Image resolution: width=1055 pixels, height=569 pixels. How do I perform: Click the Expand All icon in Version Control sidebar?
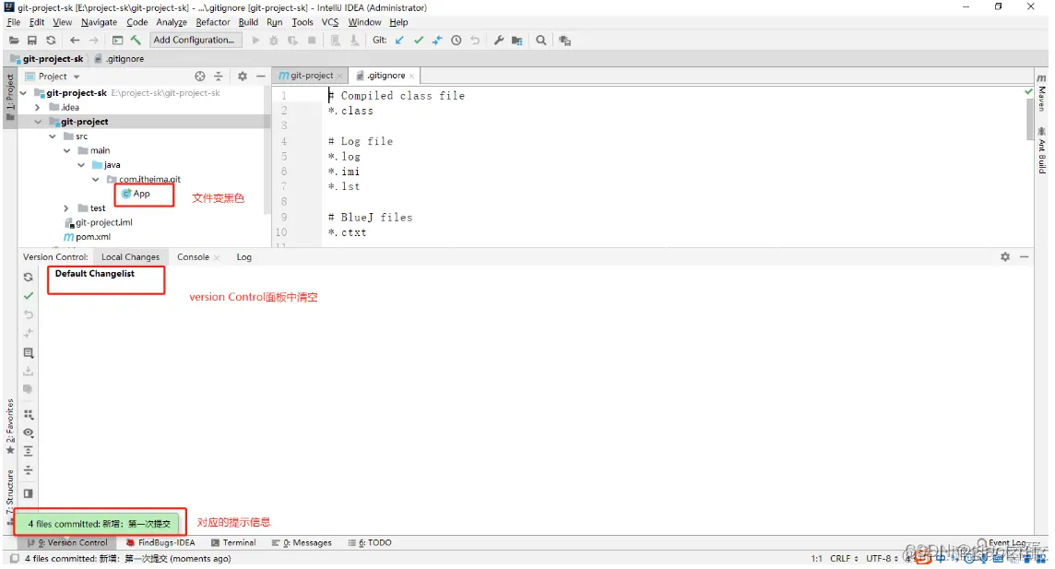click(29, 451)
